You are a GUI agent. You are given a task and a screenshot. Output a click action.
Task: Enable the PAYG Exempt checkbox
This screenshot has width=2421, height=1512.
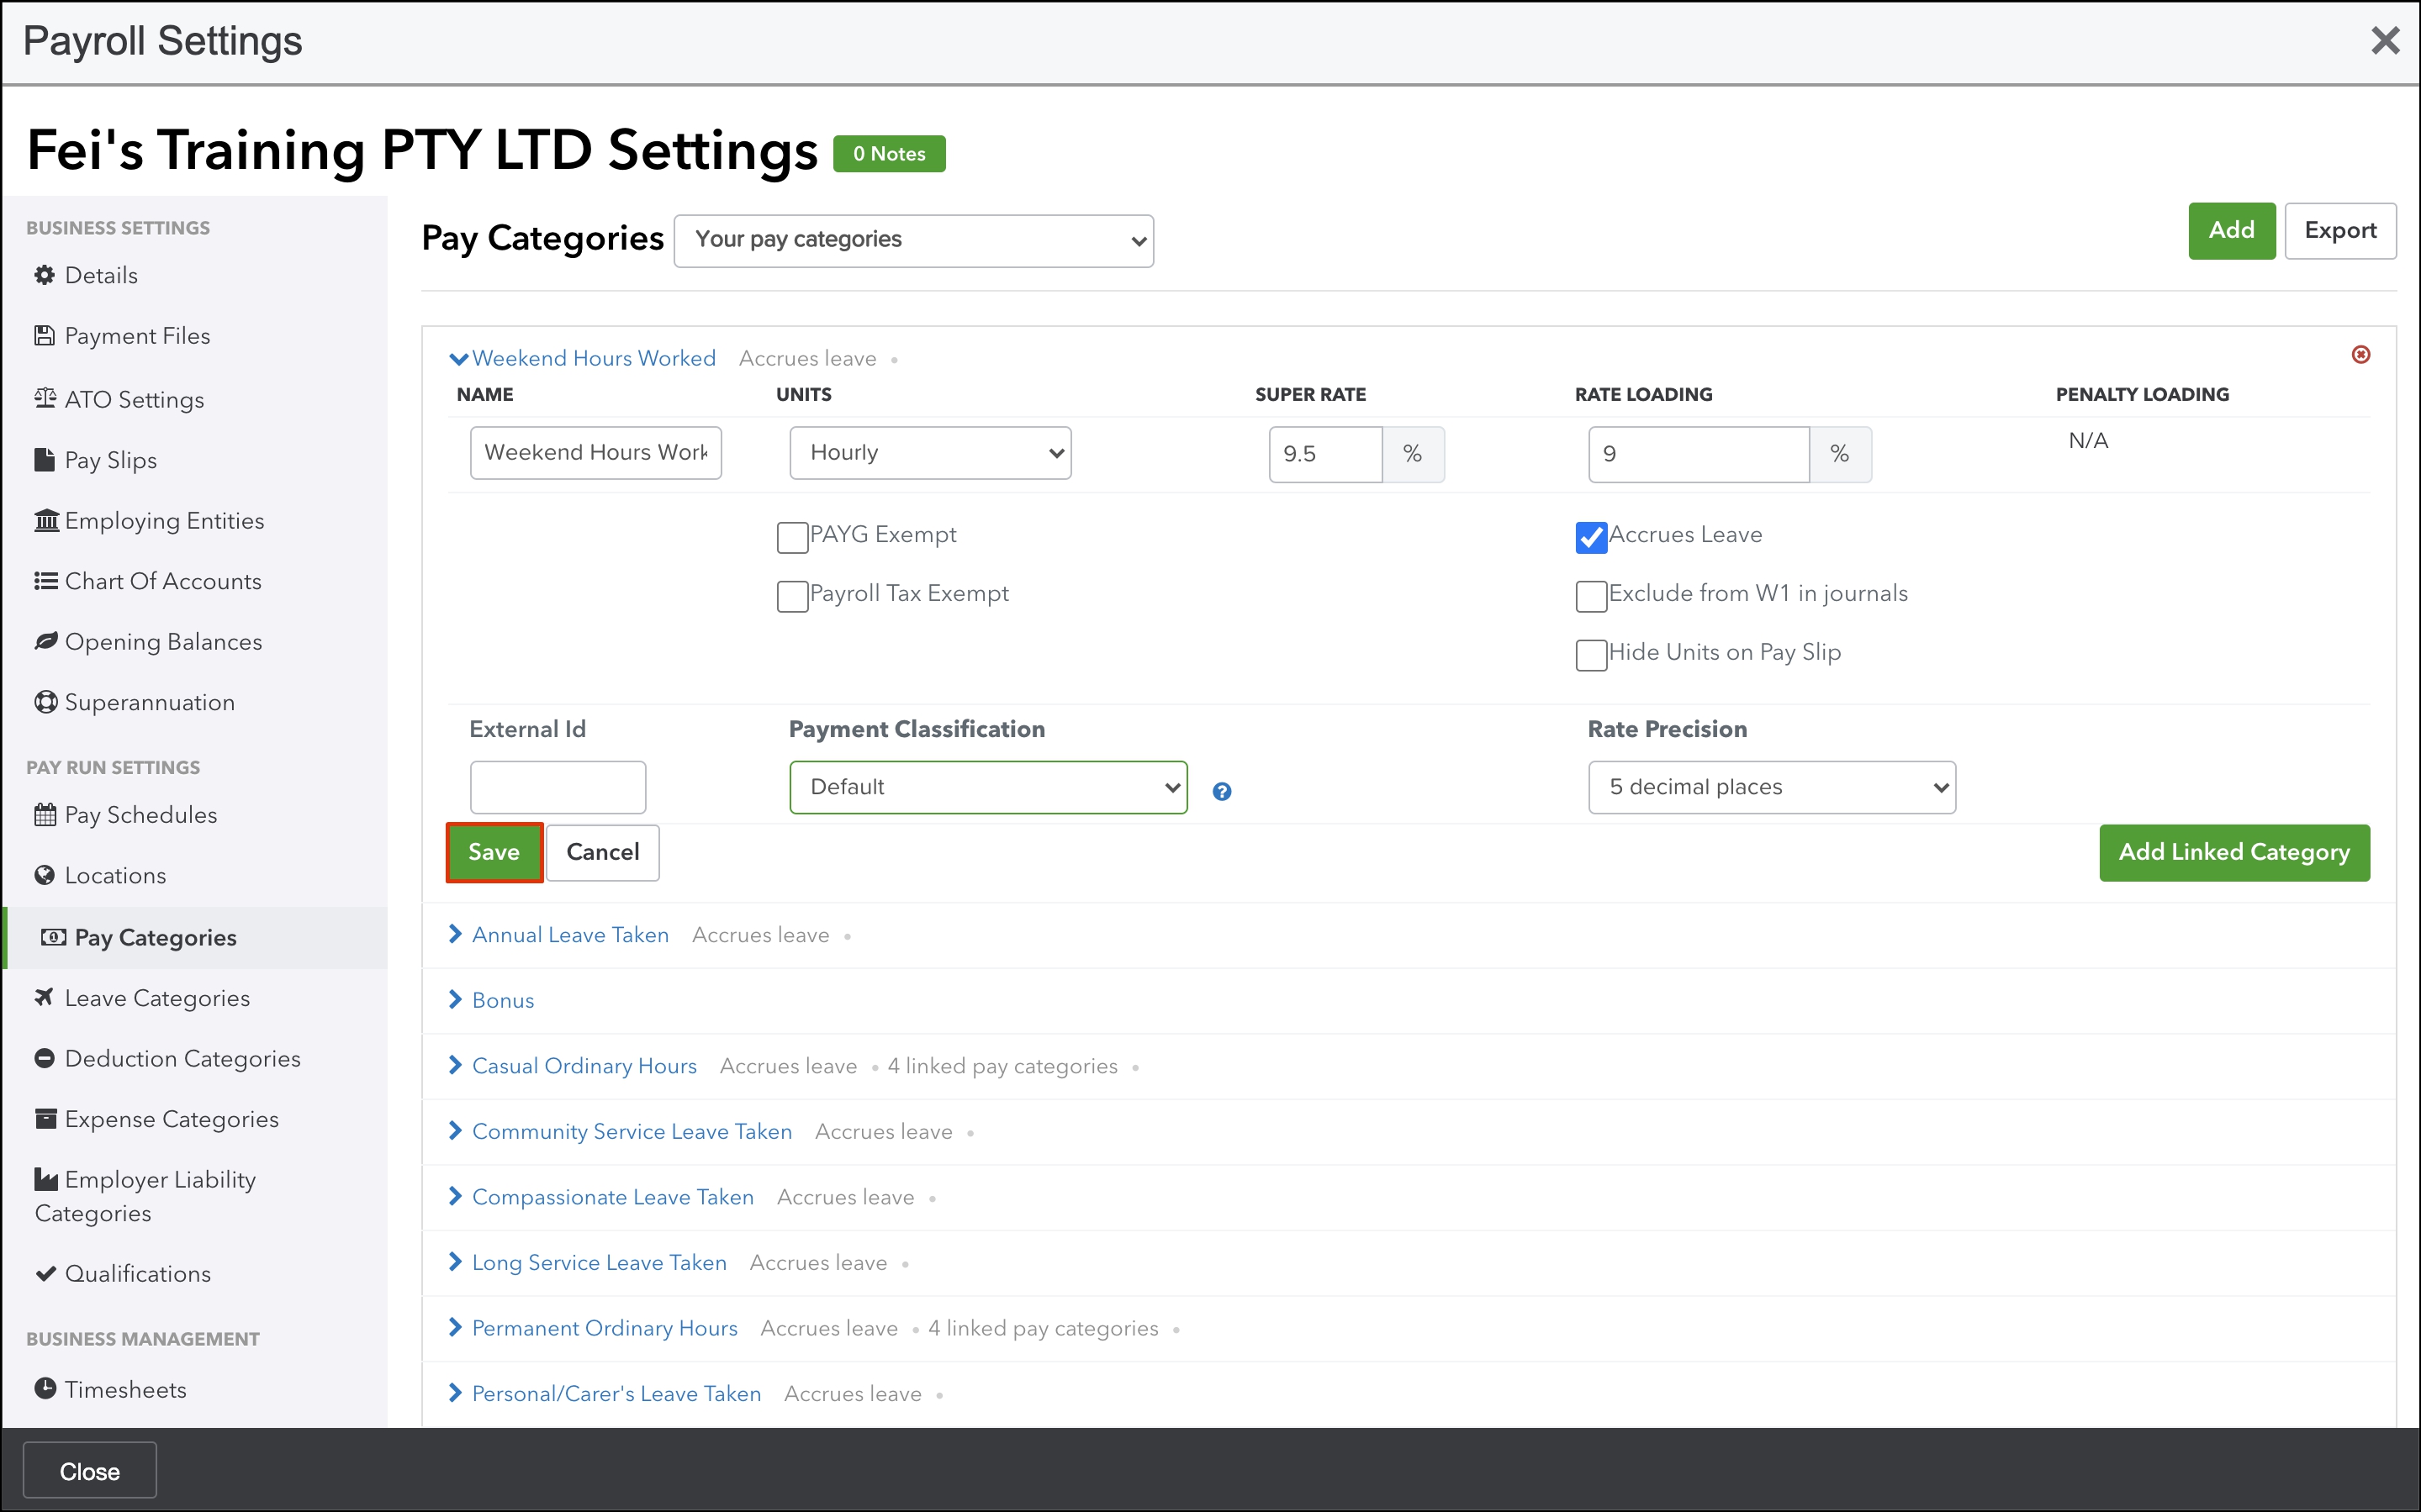click(x=792, y=537)
